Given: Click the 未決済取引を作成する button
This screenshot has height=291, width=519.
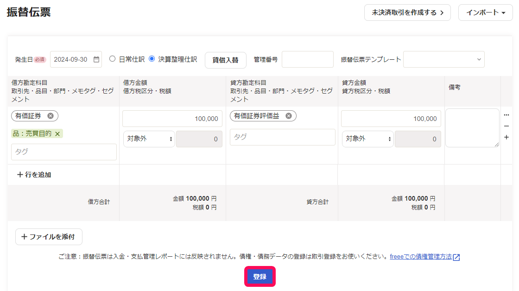Looking at the screenshot, I should coord(407,13).
